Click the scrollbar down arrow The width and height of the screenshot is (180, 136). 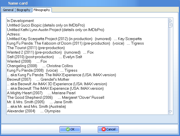point(170,112)
